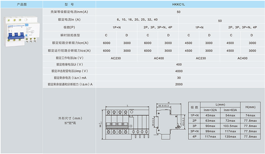Viewport: 265px width, 154px height.
Task: Click the HKKC1L model name
Action: pyautogui.click(x=179, y=5)
